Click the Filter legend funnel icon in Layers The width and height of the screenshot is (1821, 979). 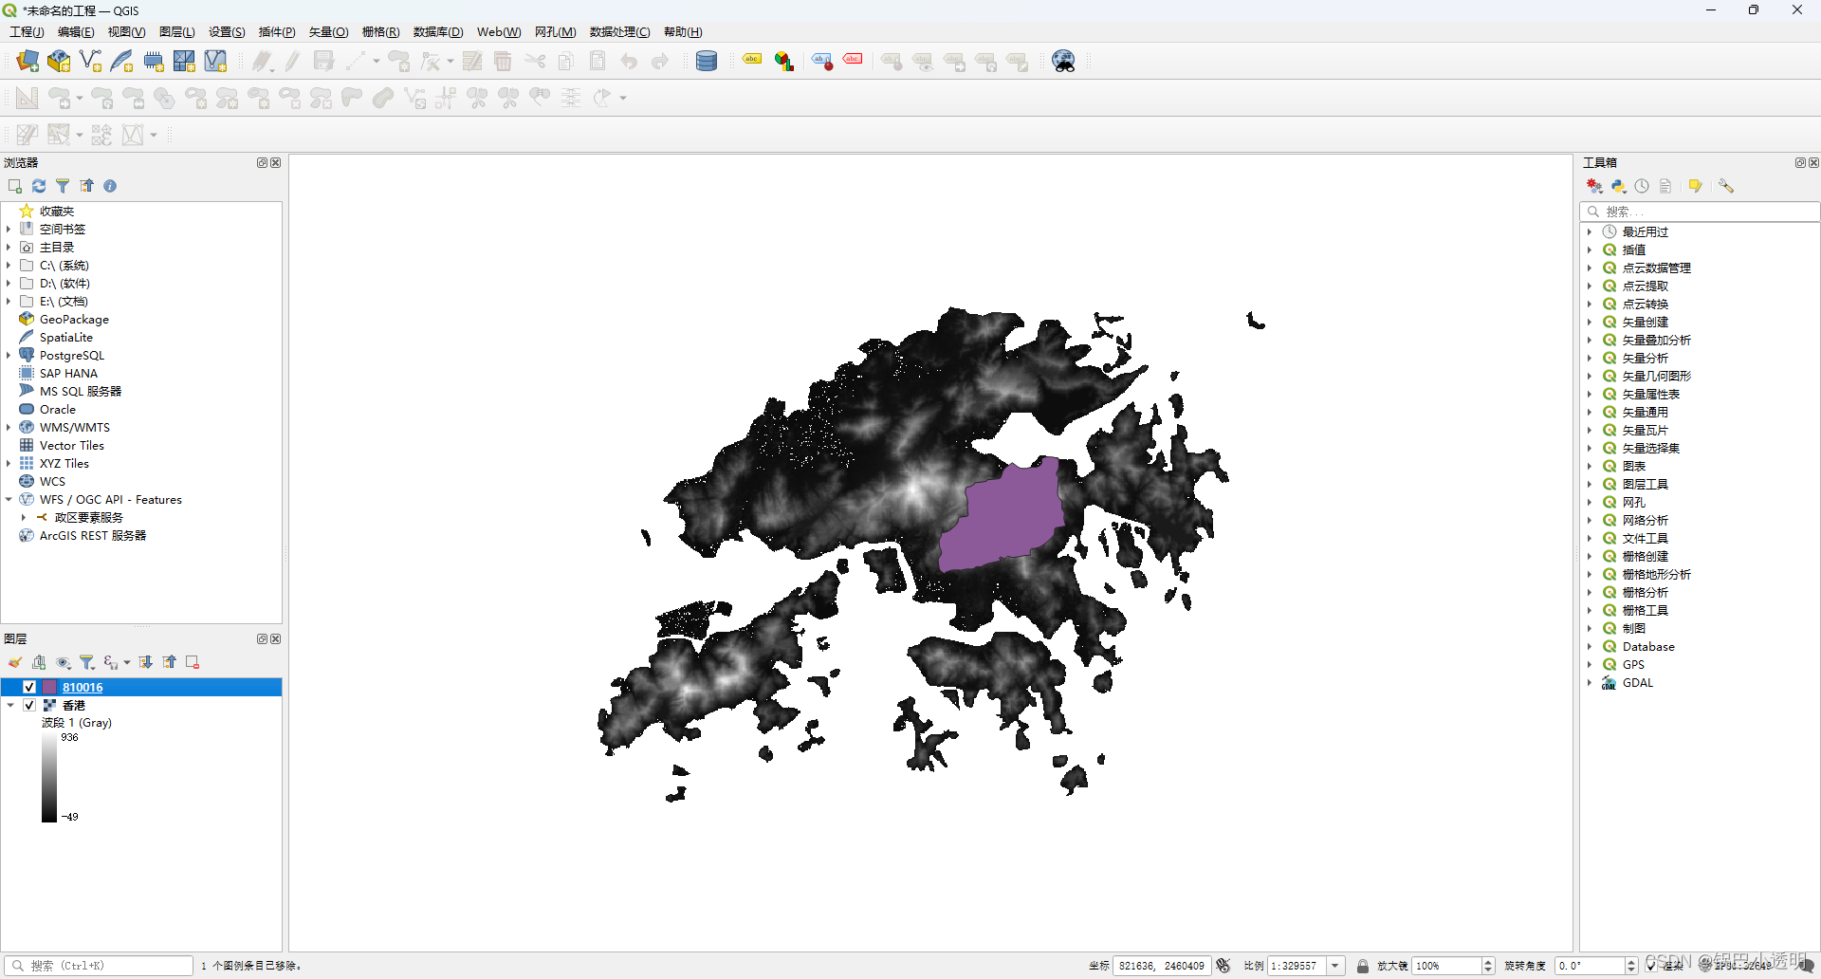(87, 662)
